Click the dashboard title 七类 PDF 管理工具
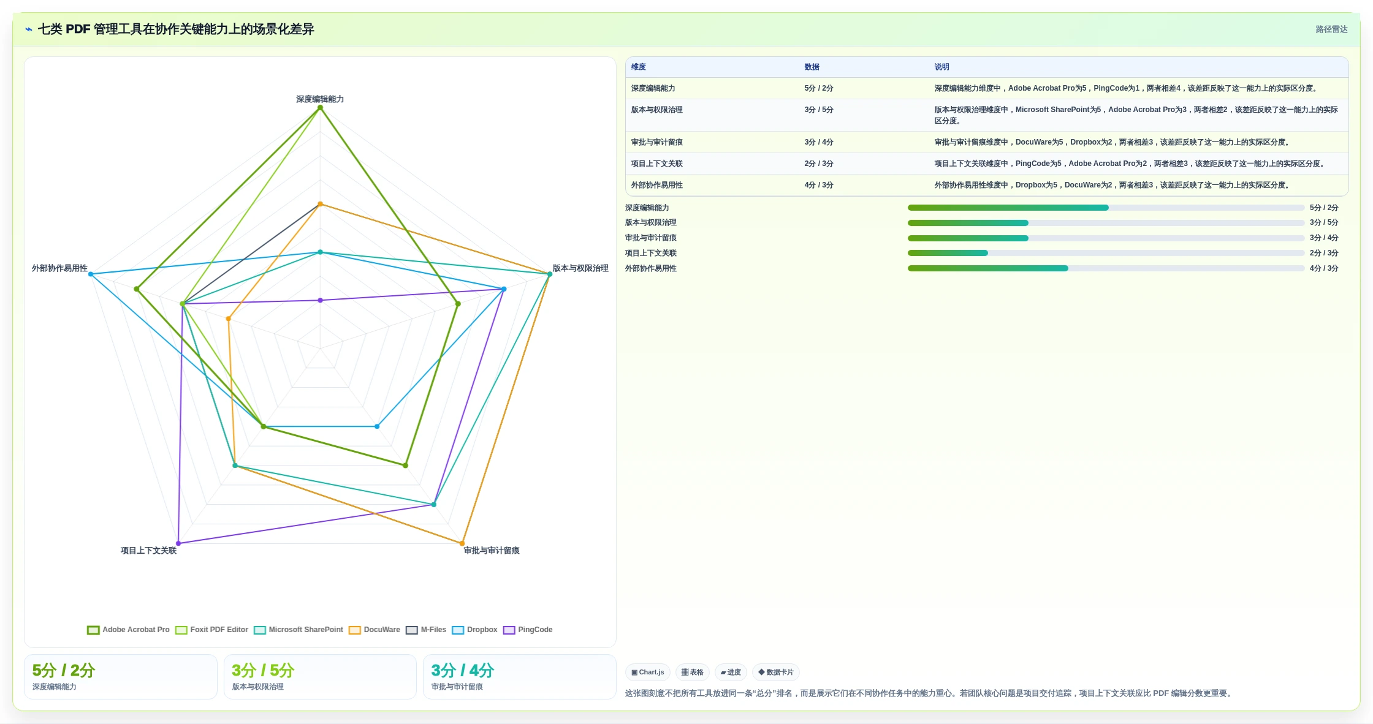 click(x=176, y=29)
